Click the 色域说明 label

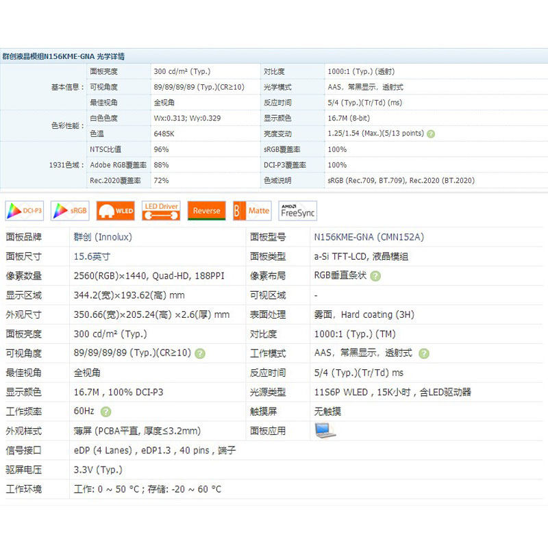pyautogui.click(x=277, y=180)
